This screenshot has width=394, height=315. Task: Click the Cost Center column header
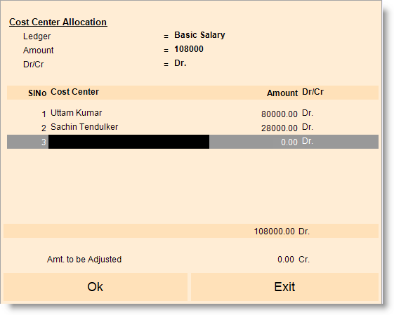[x=74, y=92]
